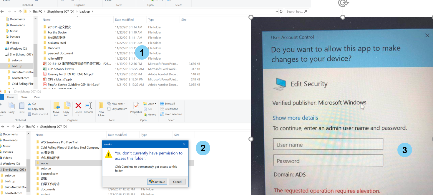Select the Krakatau Steel folder
433x195 pixels.
[57, 43]
